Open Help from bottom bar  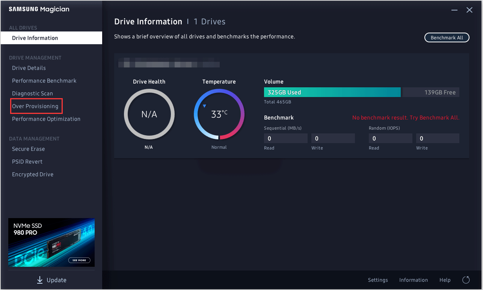pyautogui.click(x=445, y=280)
